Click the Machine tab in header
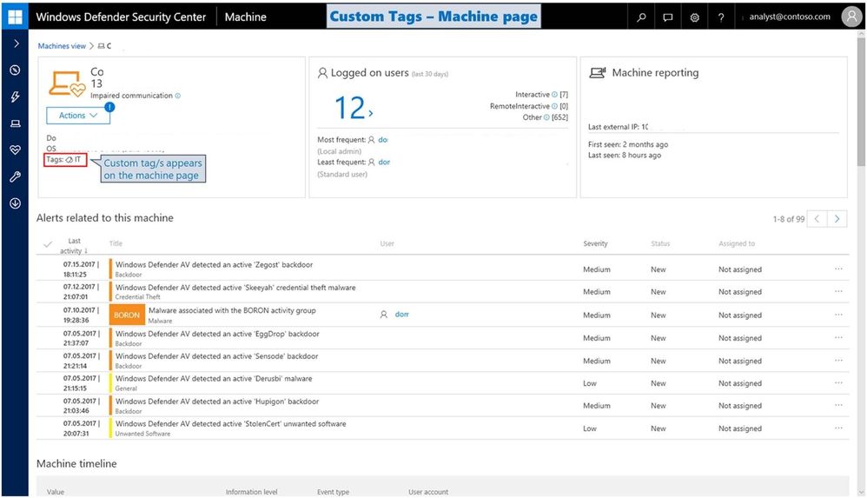 tap(246, 17)
